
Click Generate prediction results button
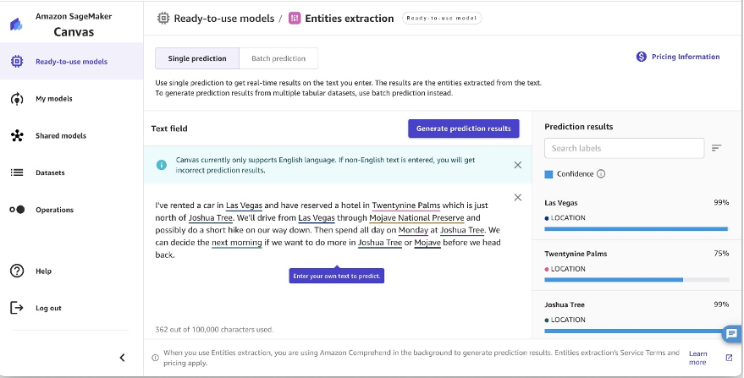(x=464, y=129)
